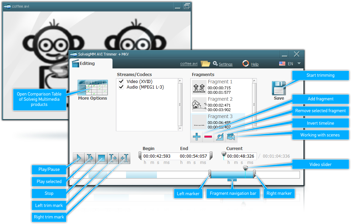Click the More Options label

click(x=92, y=98)
